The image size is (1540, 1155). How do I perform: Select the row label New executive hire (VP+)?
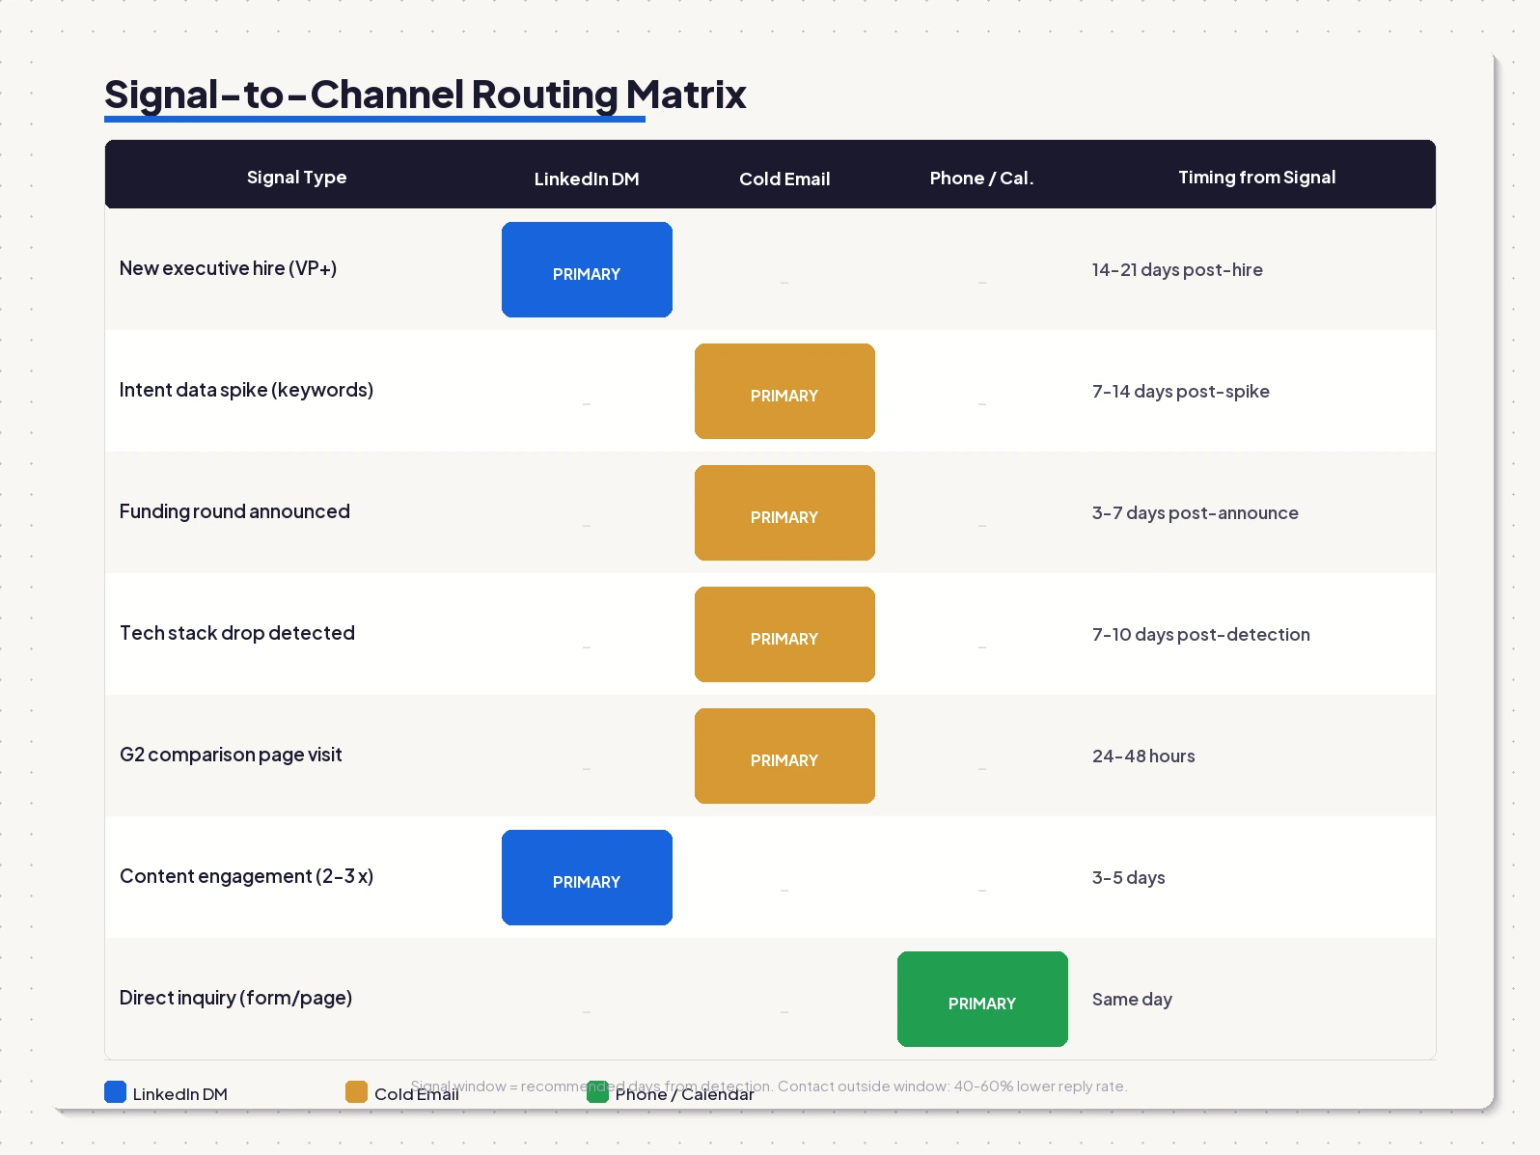pos(228,268)
